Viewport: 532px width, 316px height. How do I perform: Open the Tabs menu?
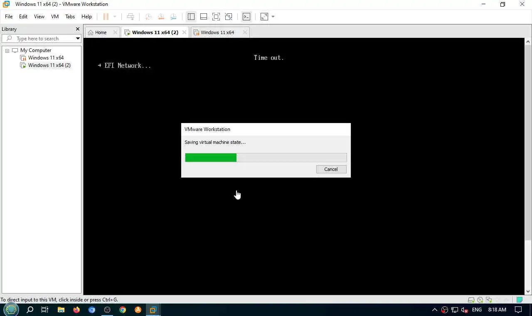70,17
